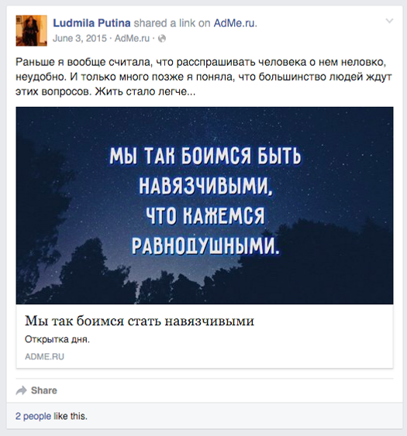The image size is (407, 436).
Task: Show the 2 people who liked this
Action: tap(33, 417)
